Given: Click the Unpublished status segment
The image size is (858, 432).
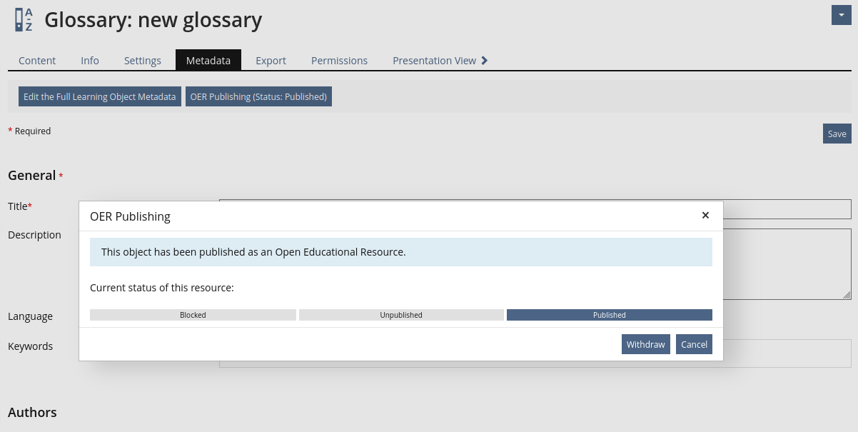Looking at the screenshot, I should [x=401, y=315].
